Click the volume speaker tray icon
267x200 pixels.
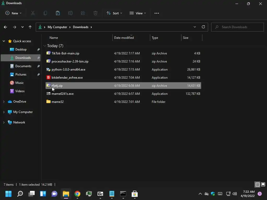(235, 194)
